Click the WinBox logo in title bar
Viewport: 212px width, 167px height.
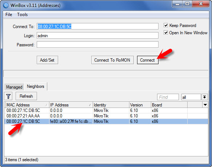pos(6,5)
